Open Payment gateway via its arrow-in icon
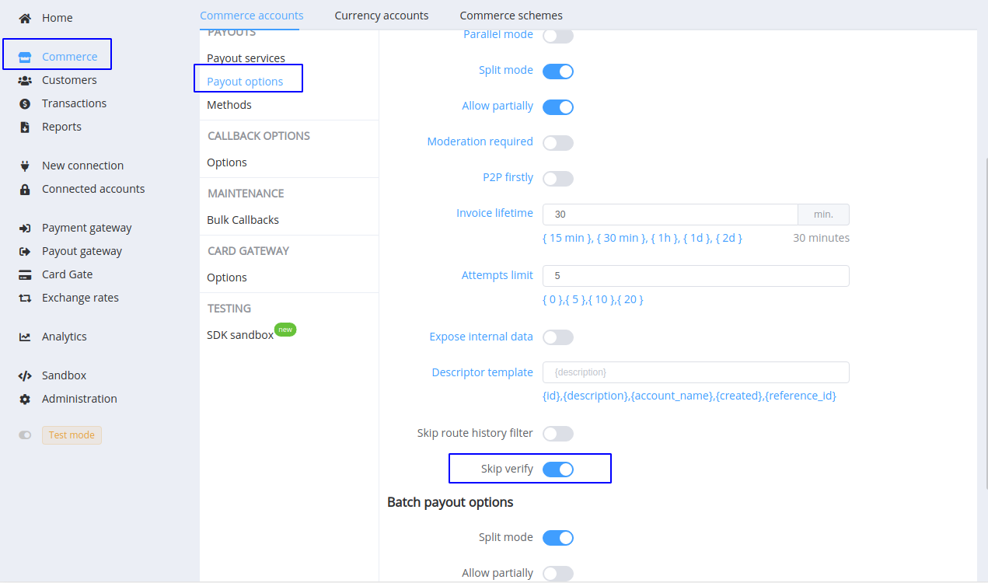988x583 pixels. coord(25,228)
